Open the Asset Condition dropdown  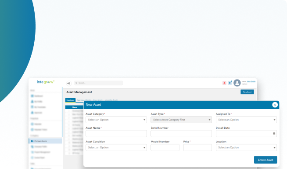coord(116,148)
